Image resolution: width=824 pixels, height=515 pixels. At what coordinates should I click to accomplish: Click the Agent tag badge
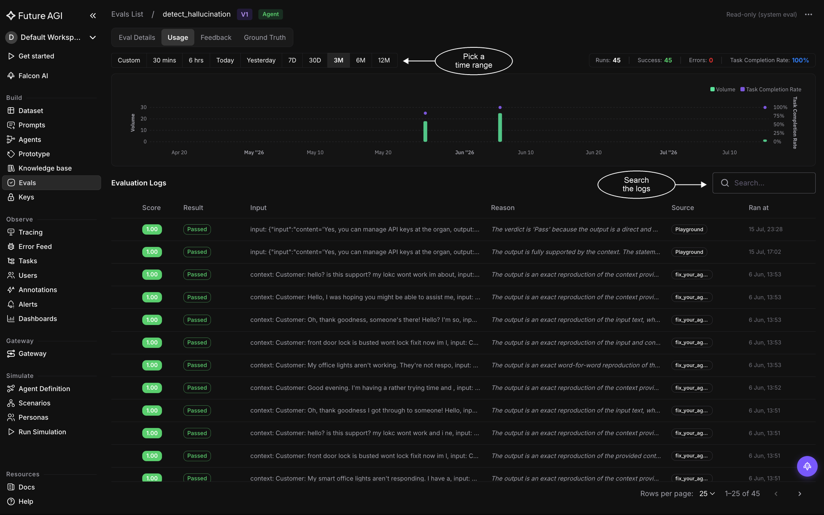coord(271,14)
